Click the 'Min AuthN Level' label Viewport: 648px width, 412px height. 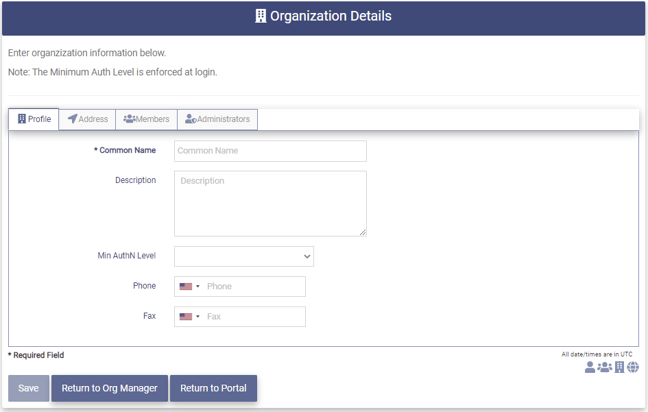click(x=126, y=256)
